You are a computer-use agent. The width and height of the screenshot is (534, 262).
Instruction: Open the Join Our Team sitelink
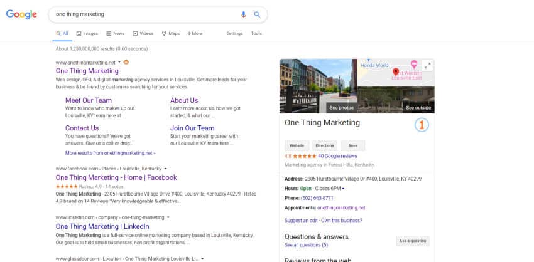click(x=192, y=128)
